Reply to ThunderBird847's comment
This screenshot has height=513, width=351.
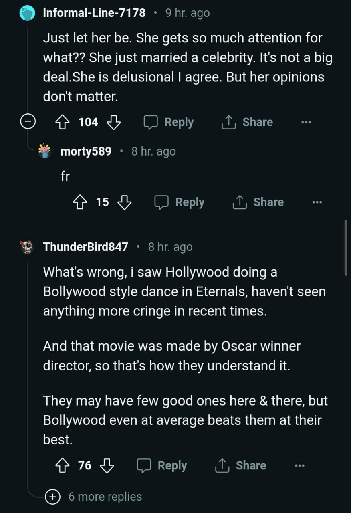click(162, 465)
